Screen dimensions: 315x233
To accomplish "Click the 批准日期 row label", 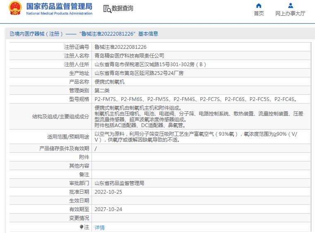I will (x=79, y=192).
